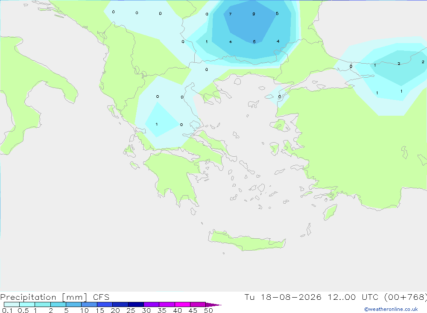
Task: Click the '50' legend label
Action: [x=209, y=310]
